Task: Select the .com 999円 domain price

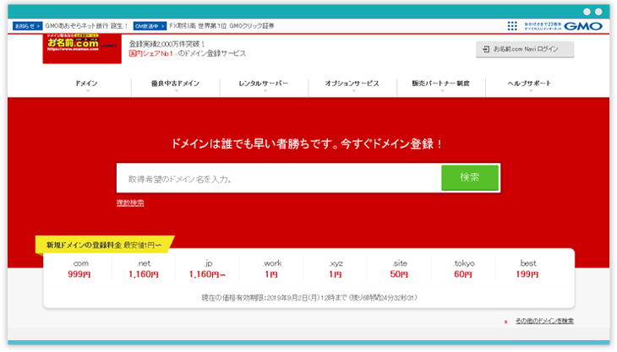Action: (79, 268)
